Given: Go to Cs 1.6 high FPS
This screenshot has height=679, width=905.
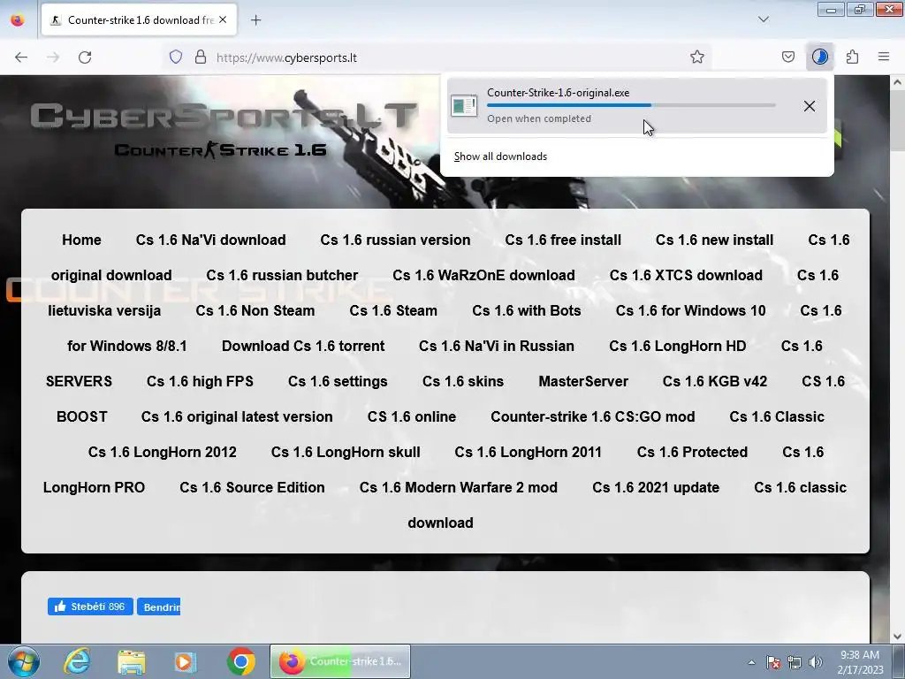Looking at the screenshot, I should (200, 381).
